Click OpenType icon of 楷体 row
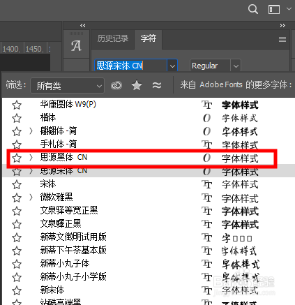 pyautogui.click(x=206, y=118)
